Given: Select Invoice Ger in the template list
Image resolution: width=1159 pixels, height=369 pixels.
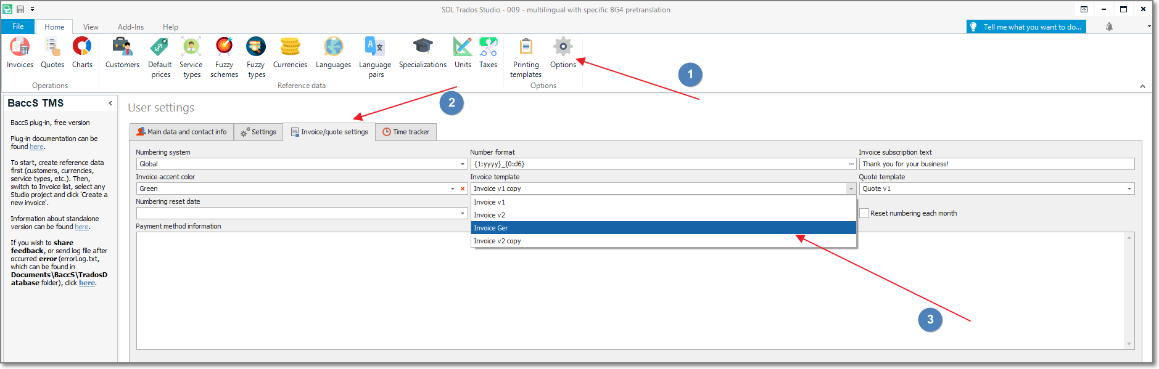Looking at the screenshot, I should 663,228.
